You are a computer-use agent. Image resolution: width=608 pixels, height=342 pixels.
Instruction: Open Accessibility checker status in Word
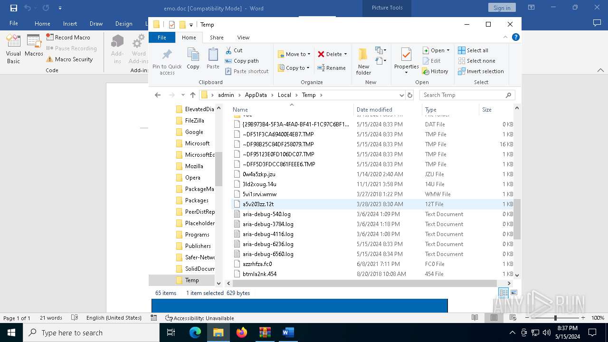tap(199, 318)
